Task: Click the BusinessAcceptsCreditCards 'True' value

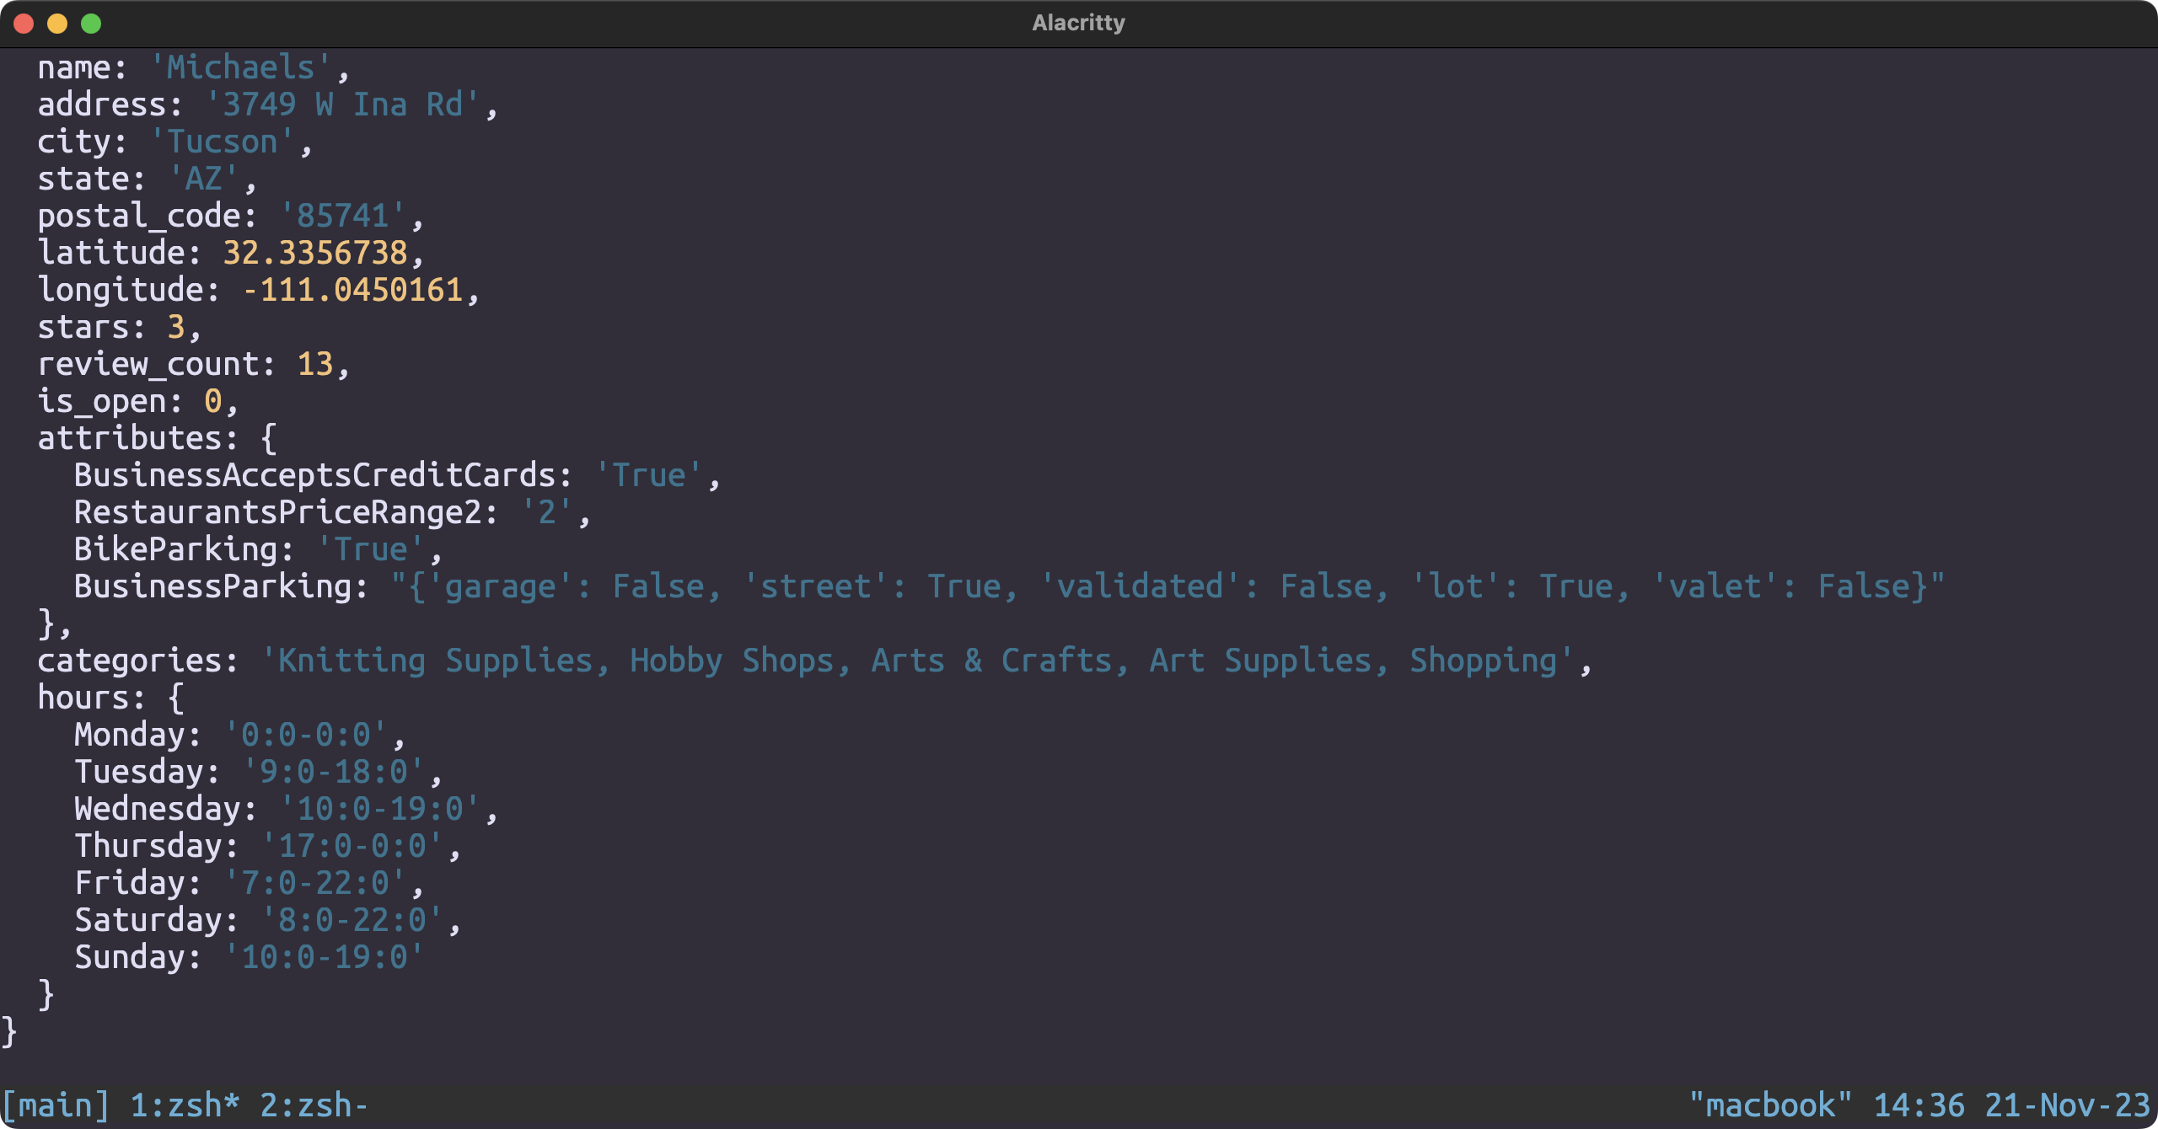Action: pos(648,475)
